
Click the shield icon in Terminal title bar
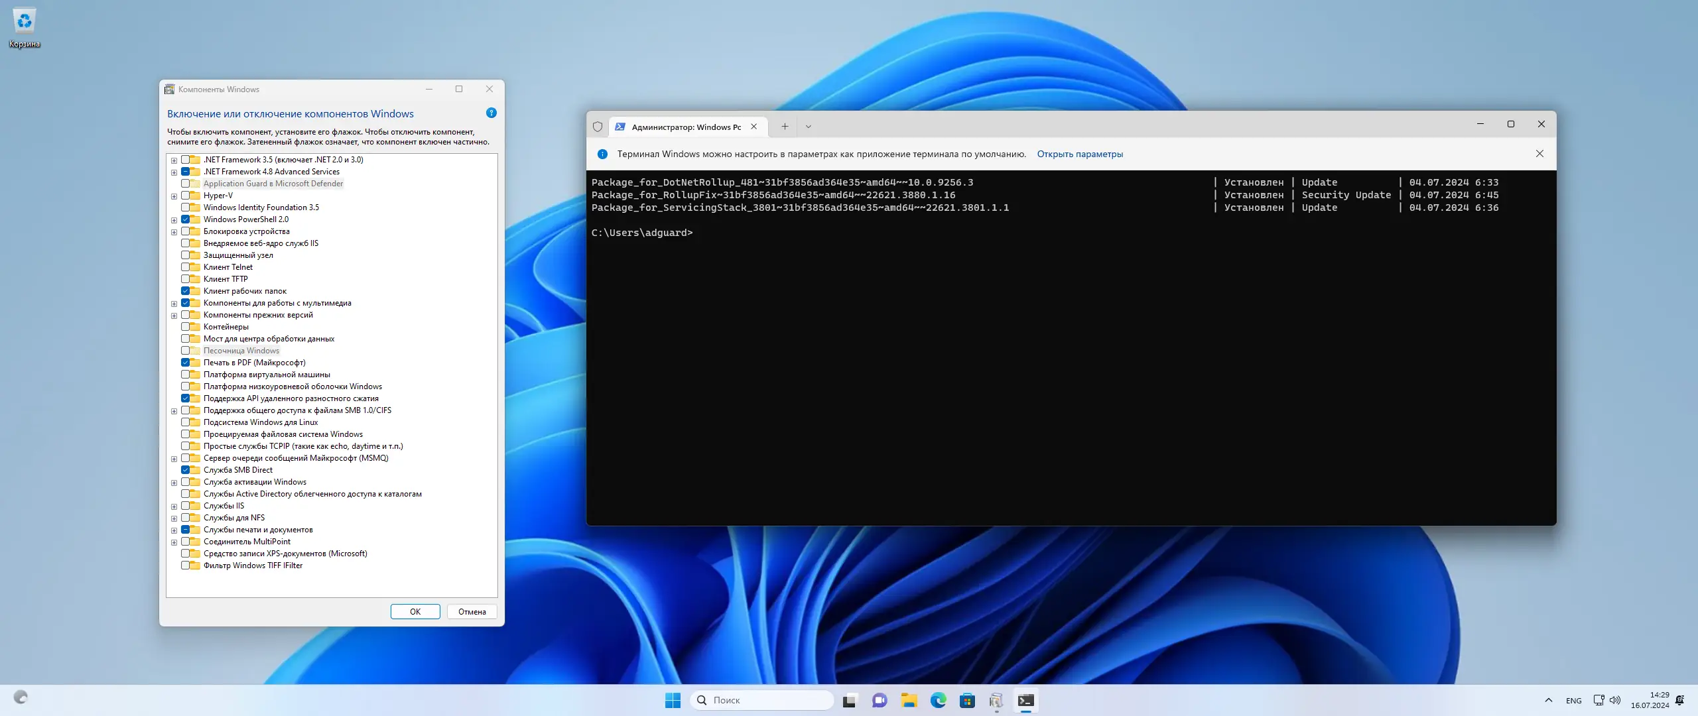click(598, 126)
